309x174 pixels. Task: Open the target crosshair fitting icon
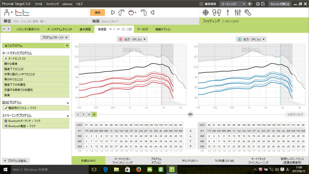[205, 13]
